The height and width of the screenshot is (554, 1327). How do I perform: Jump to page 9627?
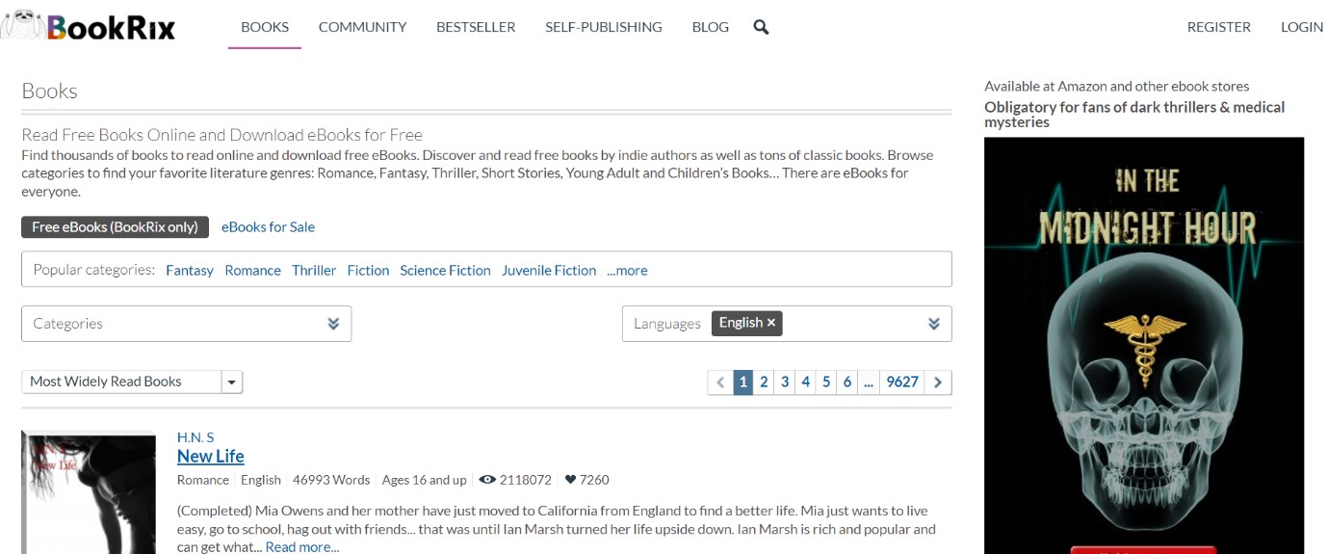902,382
